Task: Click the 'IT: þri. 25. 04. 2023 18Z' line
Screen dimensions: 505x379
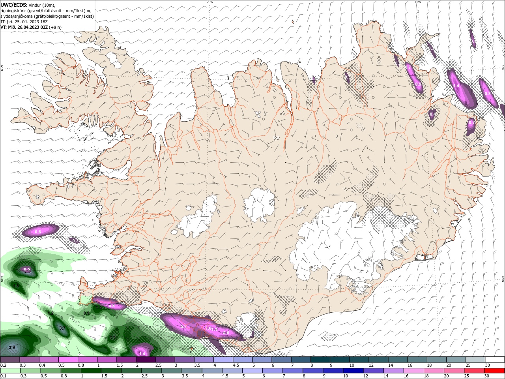Action: 24,22
